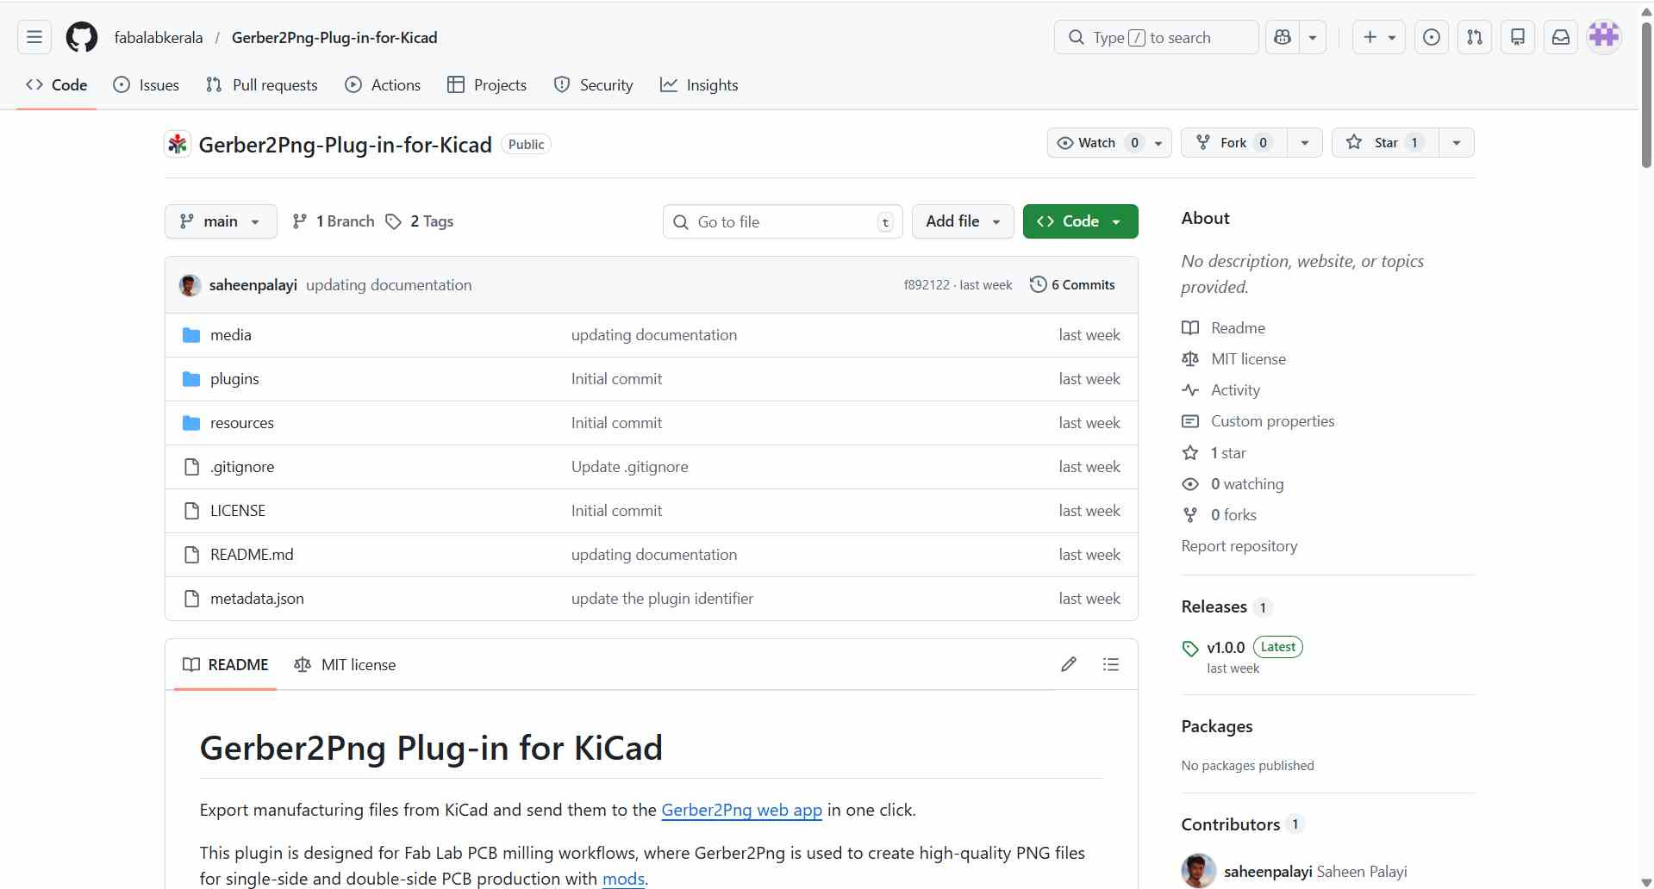This screenshot has height=889, width=1654.
Task: Open your profile avatar menu
Action: [1604, 35]
